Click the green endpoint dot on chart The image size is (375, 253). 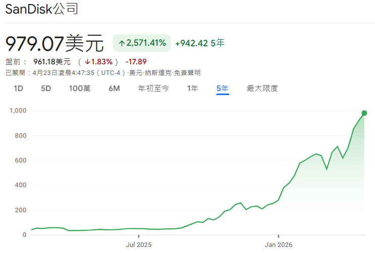click(x=364, y=113)
